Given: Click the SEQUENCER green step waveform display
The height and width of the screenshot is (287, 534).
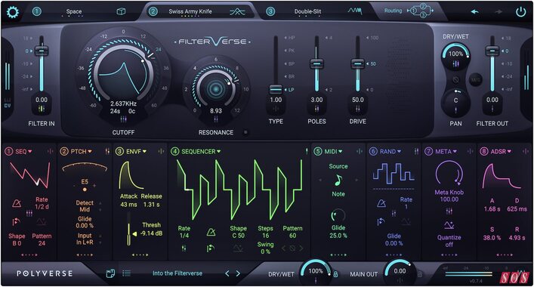Looking at the screenshot, I should tap(239, 189).
